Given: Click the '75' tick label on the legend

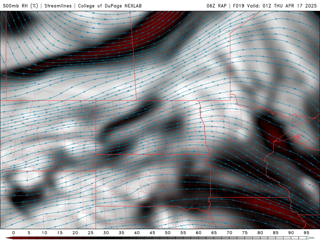Looking at the screenshot, I should click(x=245, y=233).
